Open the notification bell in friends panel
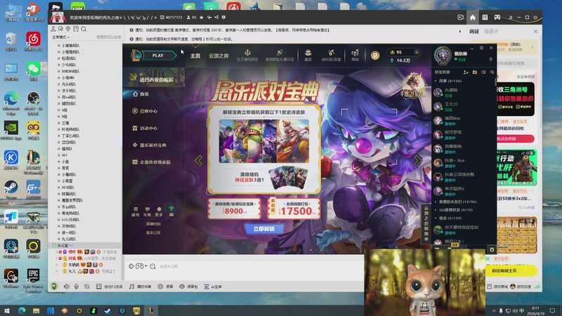Image resolution: width=562 pixels, height=316 pixels. coord(490,59)
